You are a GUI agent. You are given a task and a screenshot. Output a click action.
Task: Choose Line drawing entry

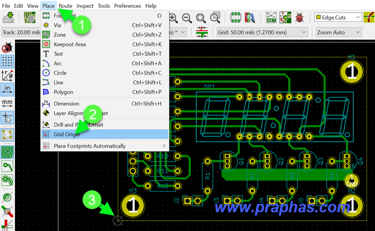[105, 82]
